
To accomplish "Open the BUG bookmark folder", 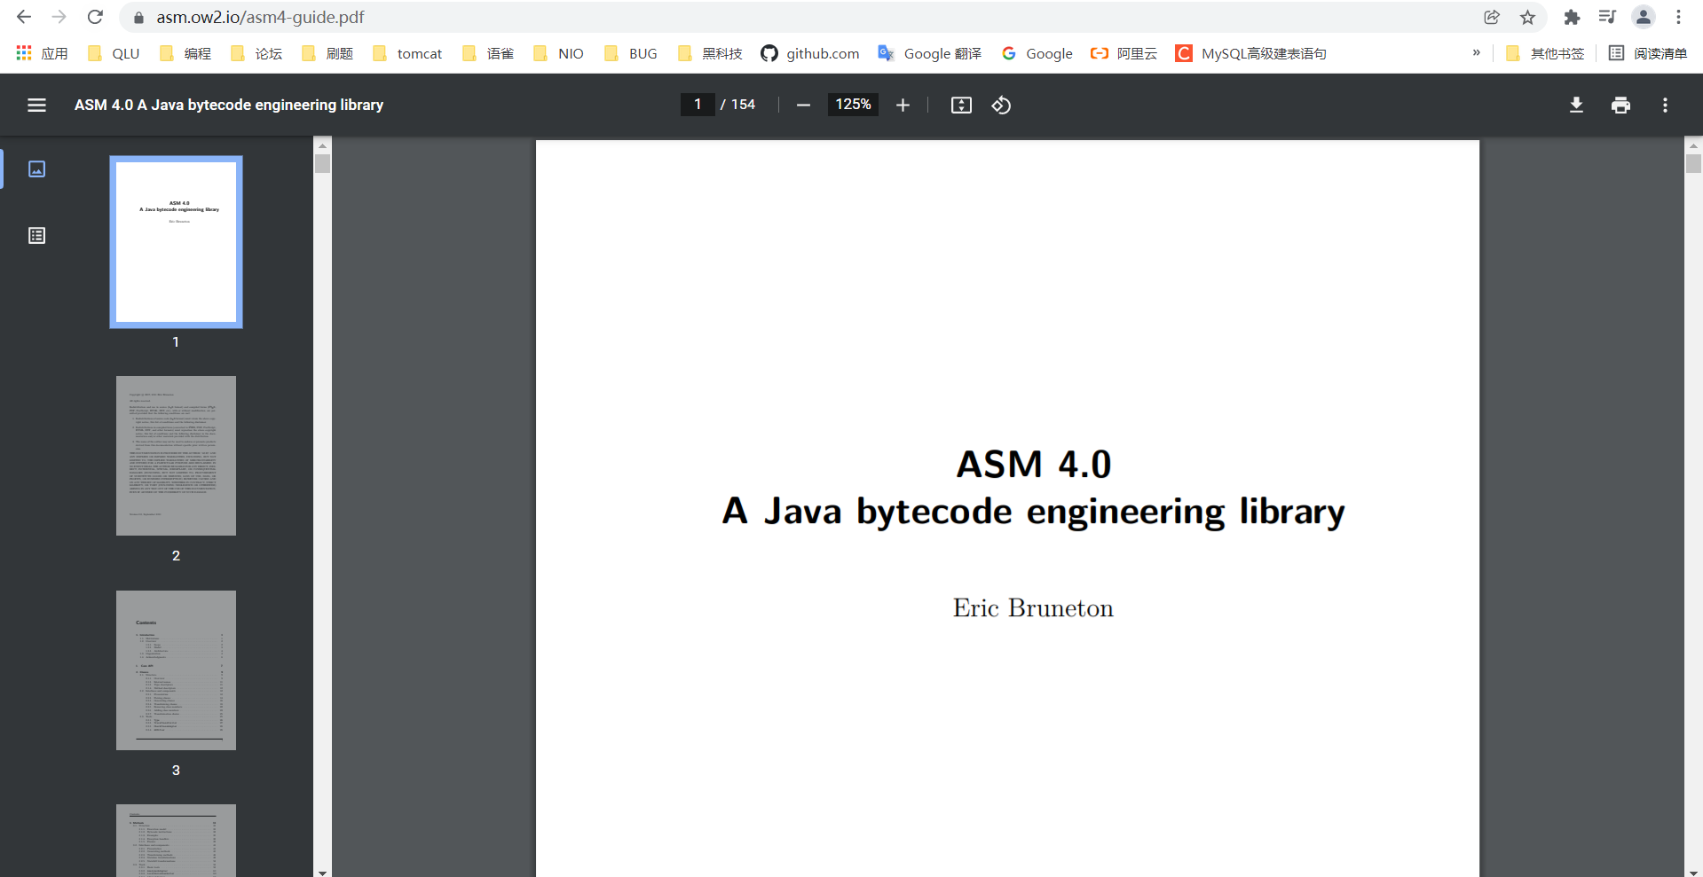I will [631, 53].
